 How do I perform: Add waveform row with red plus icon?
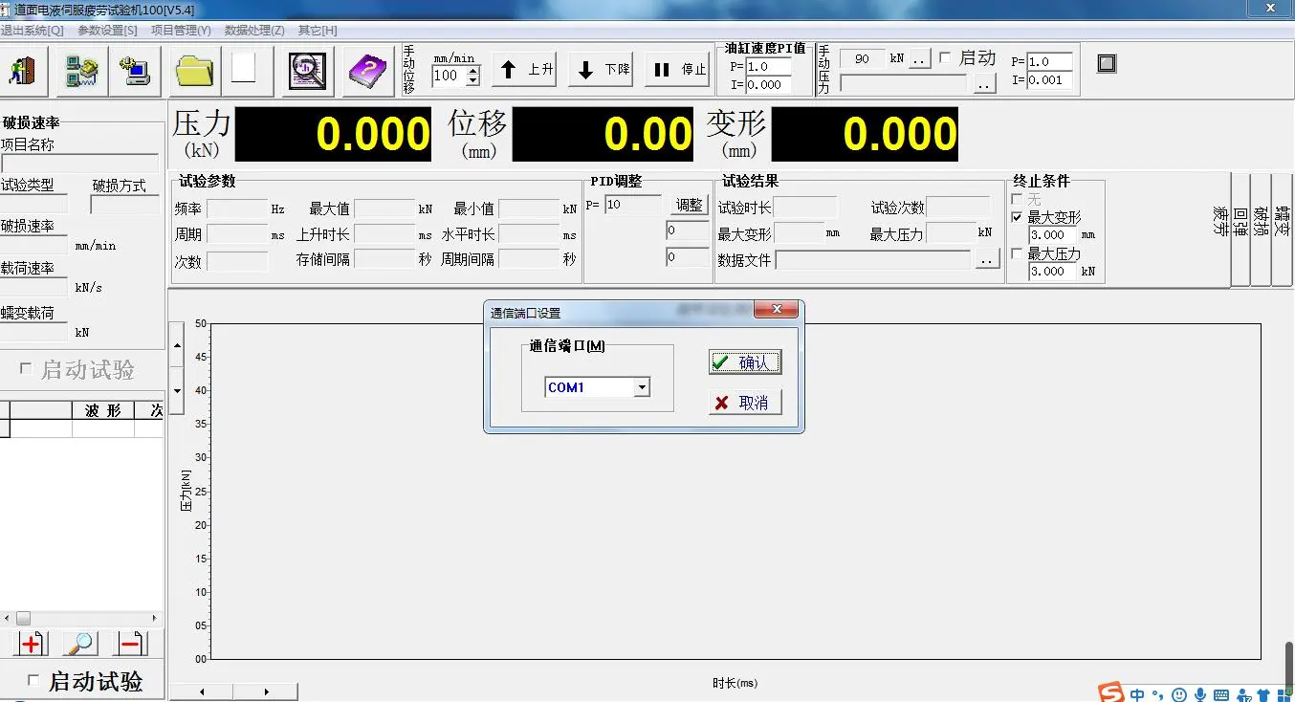pos(32,644)
